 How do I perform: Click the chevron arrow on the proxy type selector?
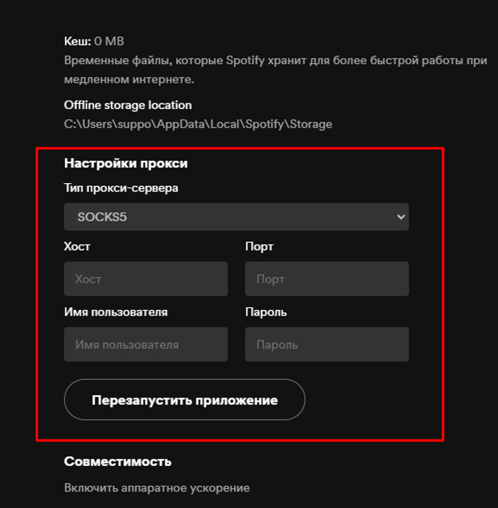400,217
